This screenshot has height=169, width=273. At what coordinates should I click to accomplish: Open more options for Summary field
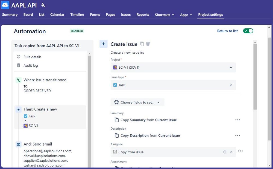(237, 120)
